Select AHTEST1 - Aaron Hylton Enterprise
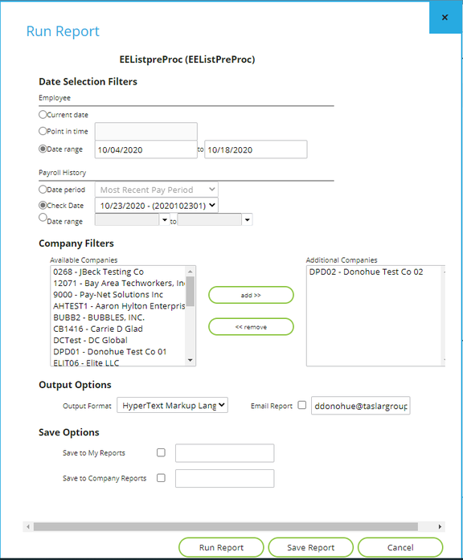 [118, 306]
